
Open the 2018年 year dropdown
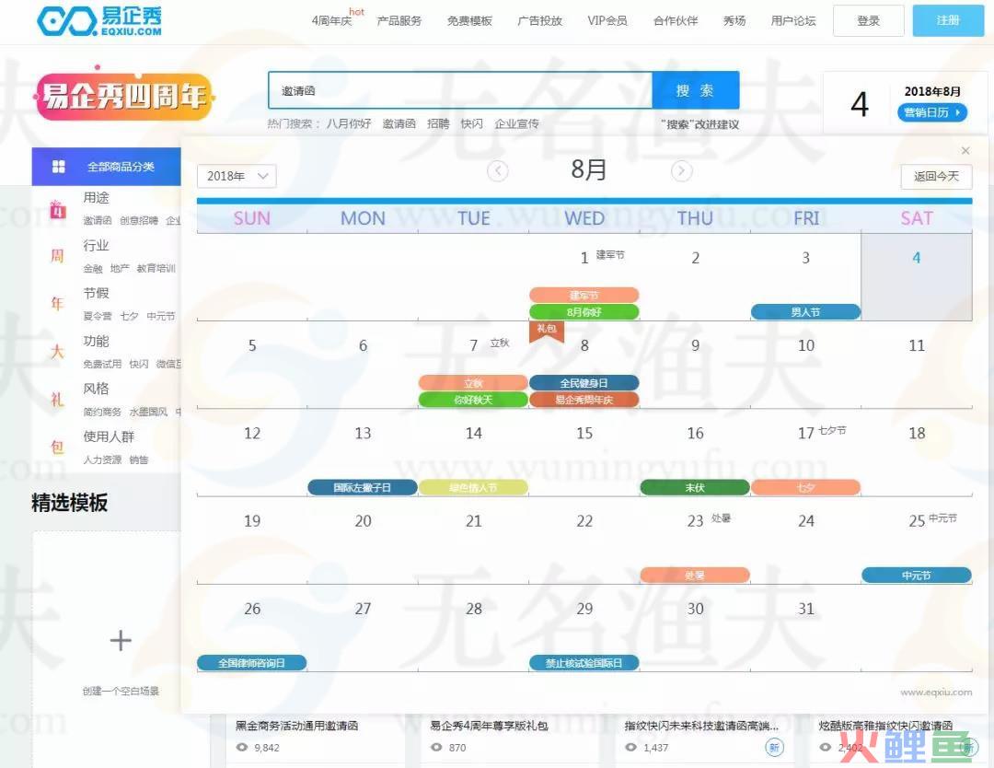(237, 176)
